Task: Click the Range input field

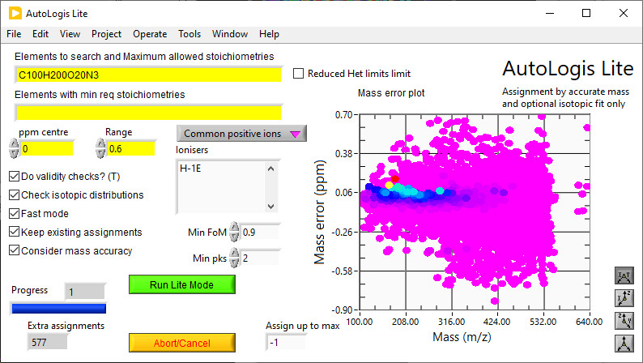Action: (x=131, y=148)
